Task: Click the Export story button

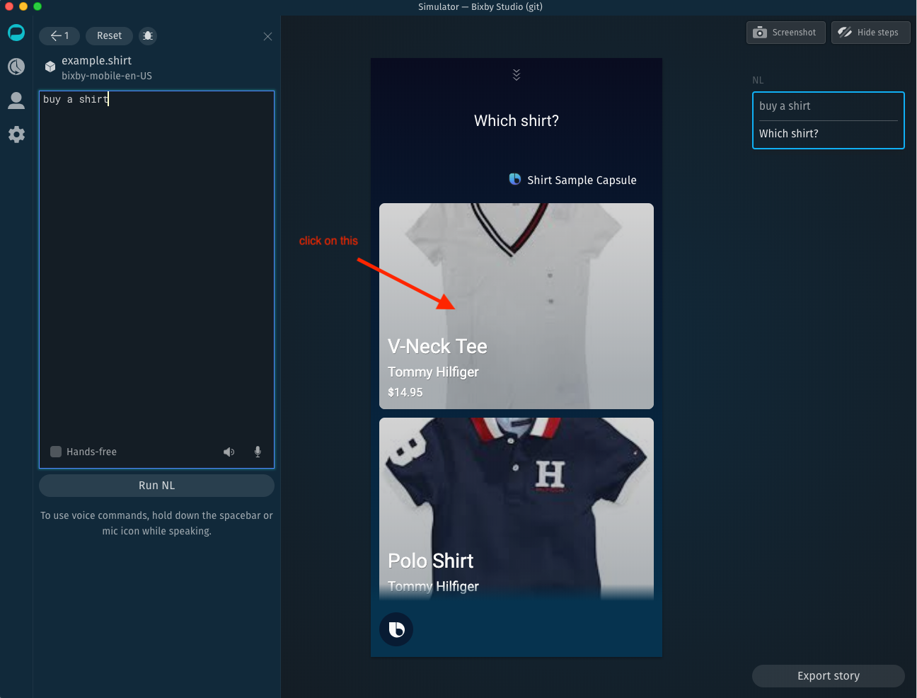Action: click(x=829, y=676)
